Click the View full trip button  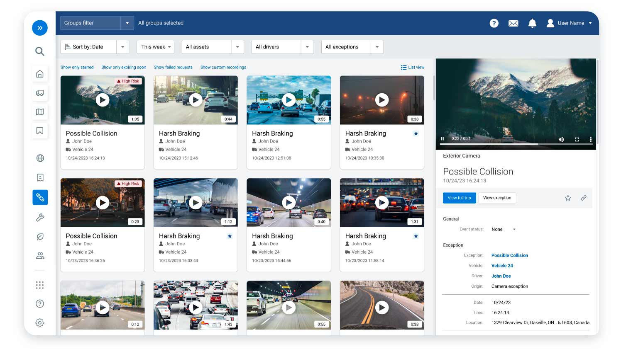coord(459,198)
